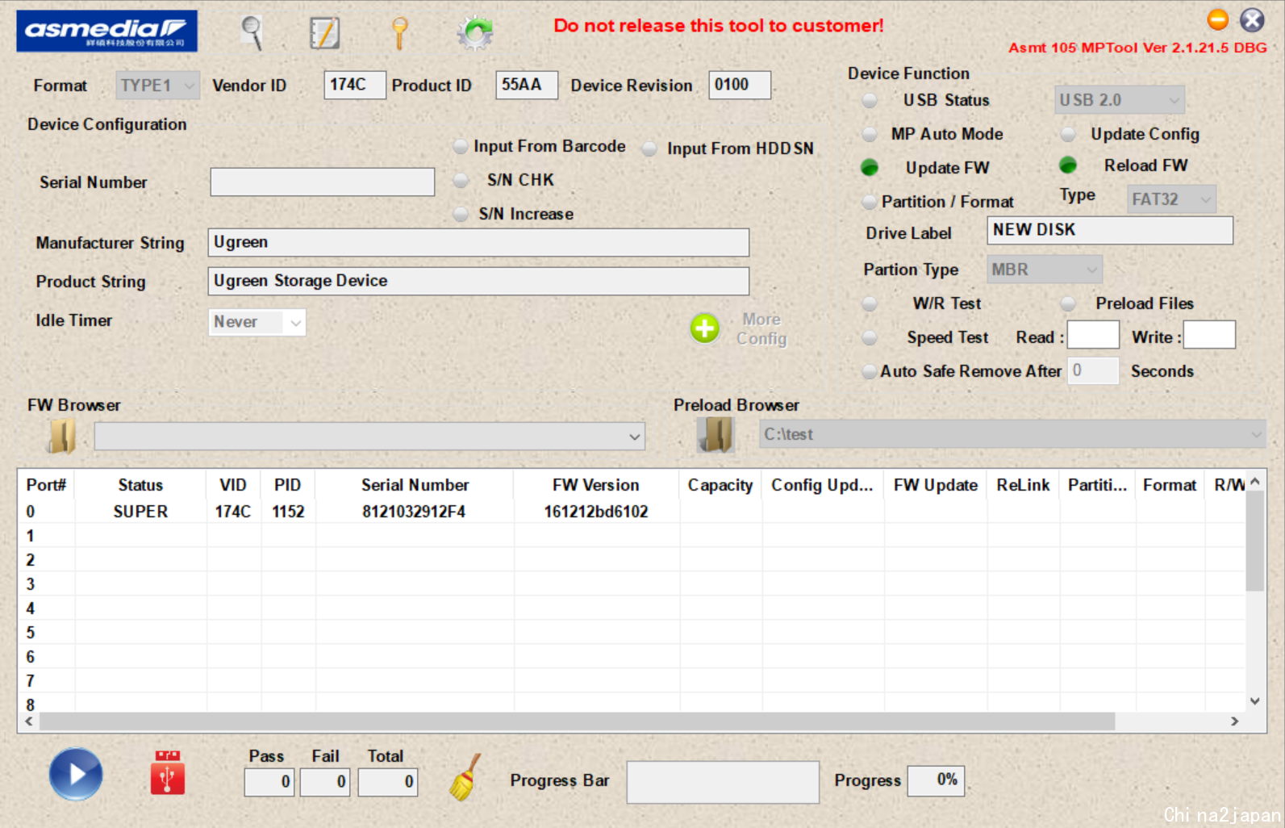Enable MP Auto Mode option

click(870, 134)
